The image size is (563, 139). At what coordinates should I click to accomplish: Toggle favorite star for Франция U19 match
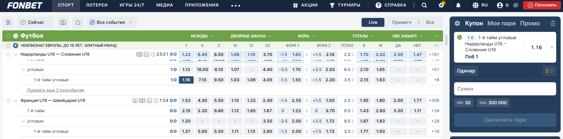coord(8,101)
